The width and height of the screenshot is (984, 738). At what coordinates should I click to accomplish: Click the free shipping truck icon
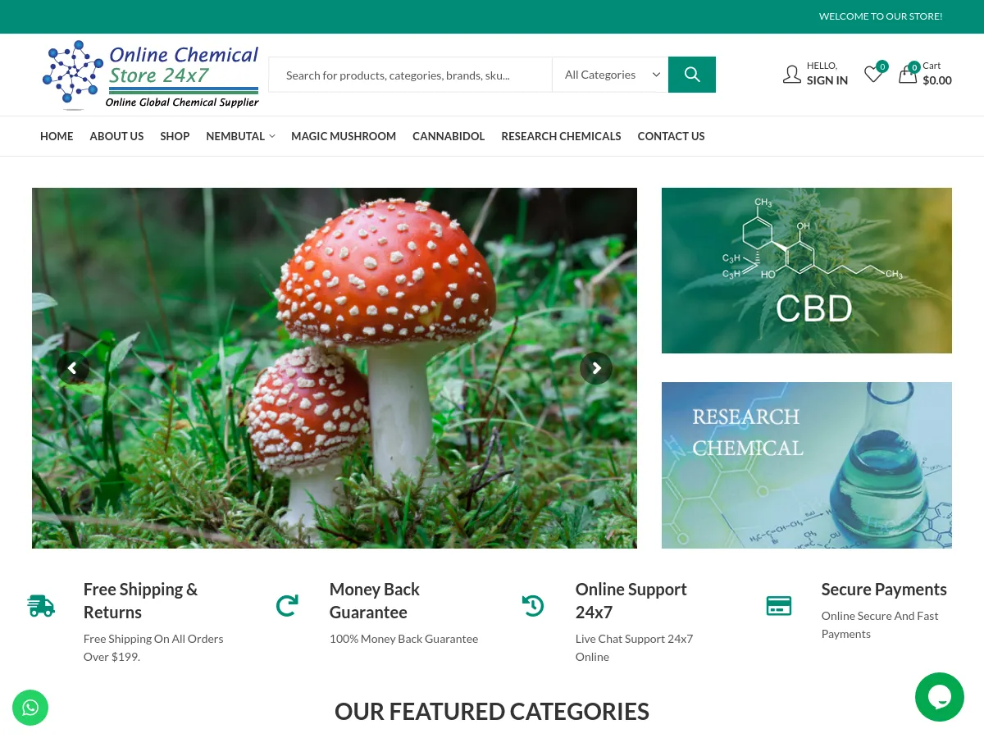(x=40, y=605)
